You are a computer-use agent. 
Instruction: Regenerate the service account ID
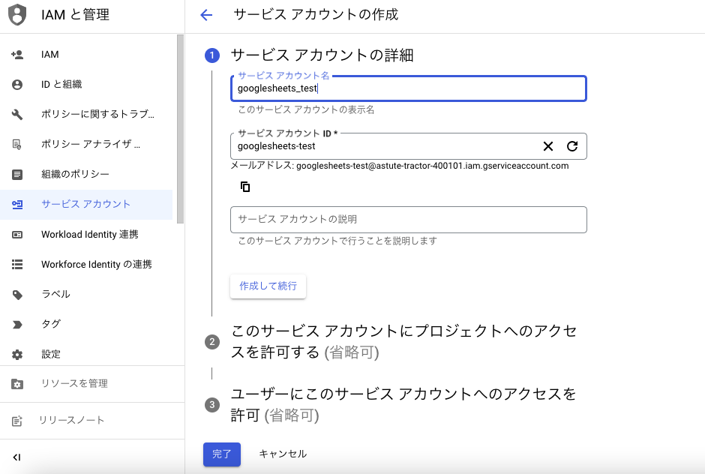coord(571,145)
